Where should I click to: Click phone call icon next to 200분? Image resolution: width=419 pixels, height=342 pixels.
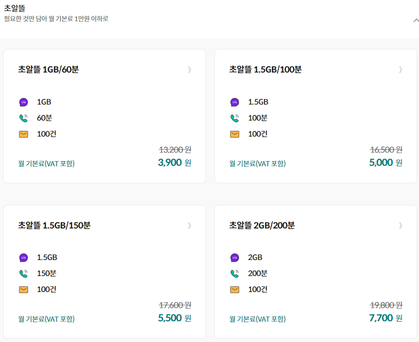[x=235, y=274]
